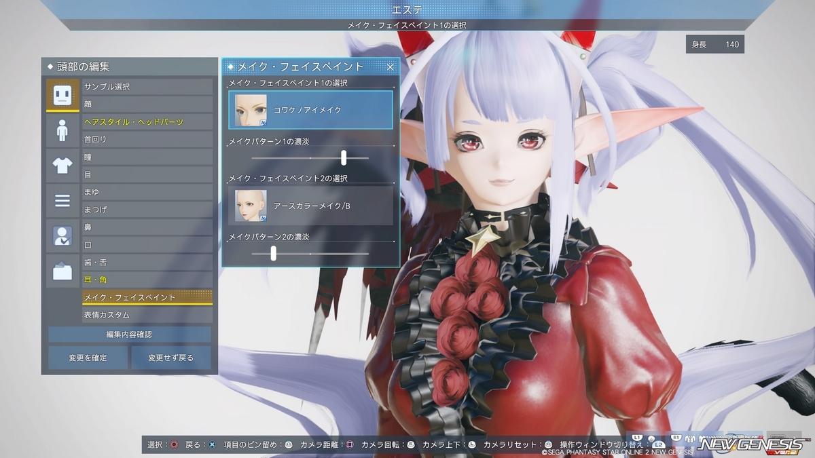Click the 頭部の編集 panel heading
The height and width of the screenshot is (458, 815).
(x=83, y=66)
